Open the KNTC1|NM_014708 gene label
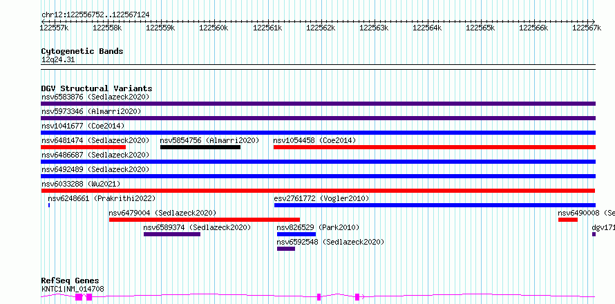This screenshot has height=304, width=615. (73, 289)
